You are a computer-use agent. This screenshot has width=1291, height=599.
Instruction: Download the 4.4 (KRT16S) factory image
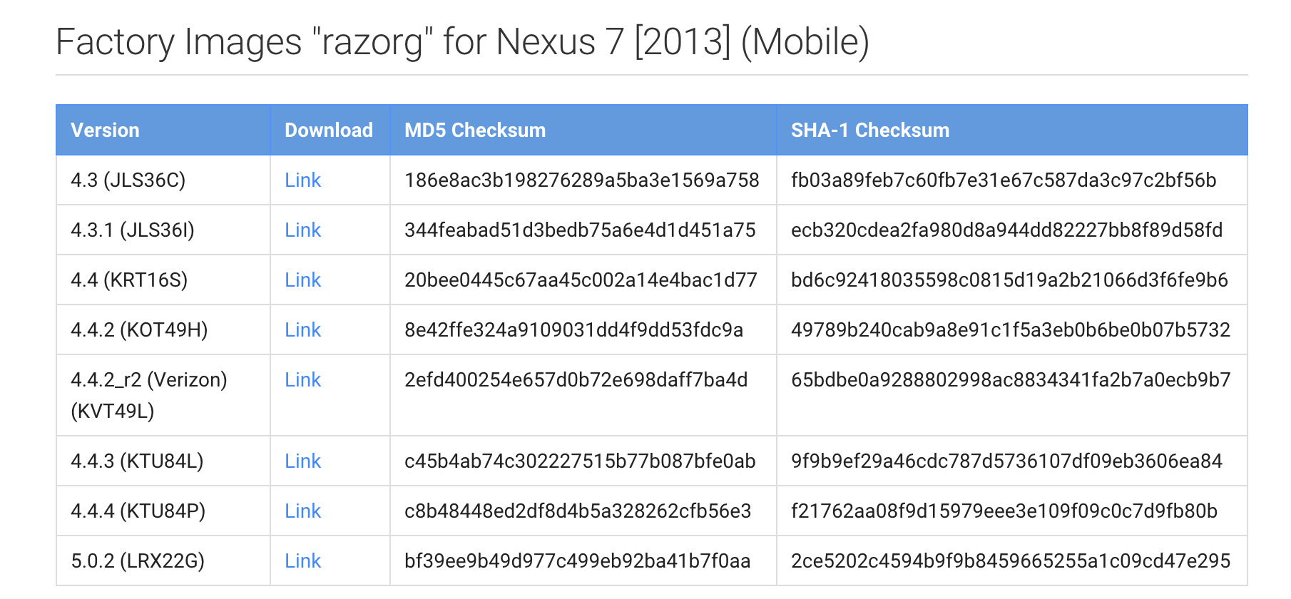[x=302, y=280]
